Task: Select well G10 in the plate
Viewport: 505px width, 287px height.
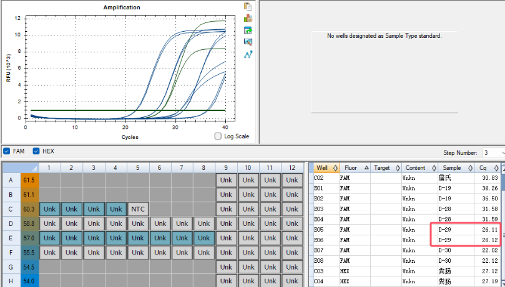Action: (248, 267)
